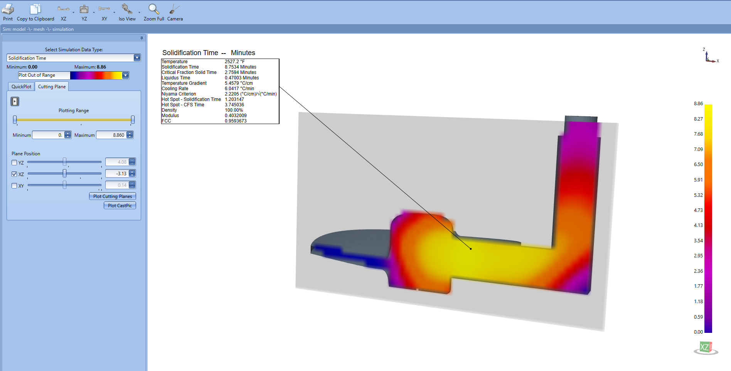731x371 pixels.
Task: Switch to the QuickPlot tab
Action: (21, 87)
